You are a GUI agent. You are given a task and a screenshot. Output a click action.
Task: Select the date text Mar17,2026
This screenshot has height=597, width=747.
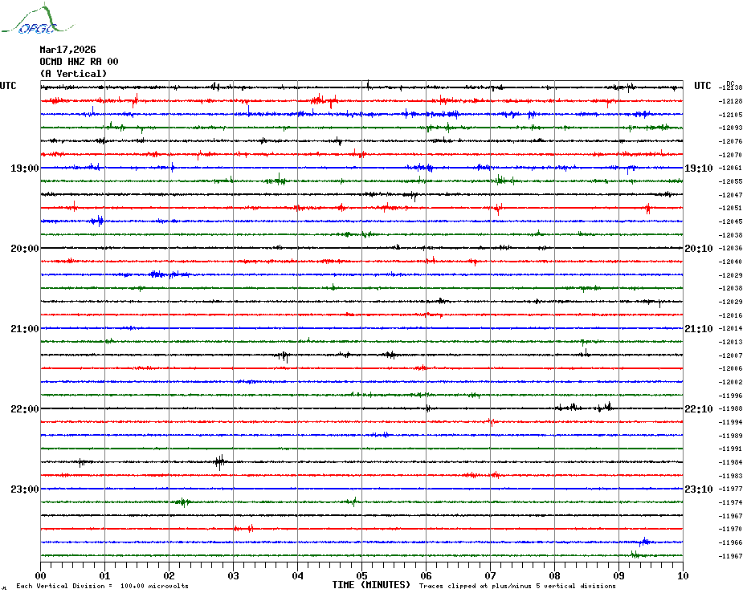tap(67, 50)
